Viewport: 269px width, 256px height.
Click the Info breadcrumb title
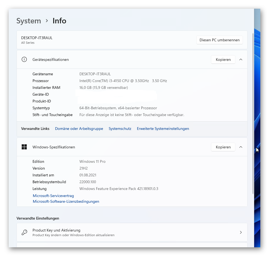pyautogui.click(x=59, y=21)
